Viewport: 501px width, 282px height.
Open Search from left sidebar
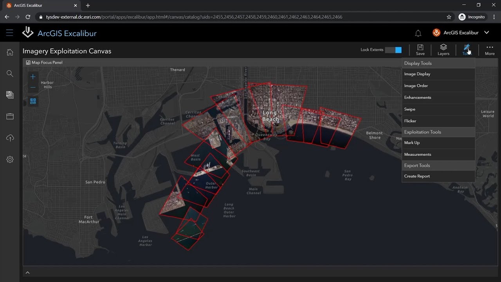click(x=10, y=74)
